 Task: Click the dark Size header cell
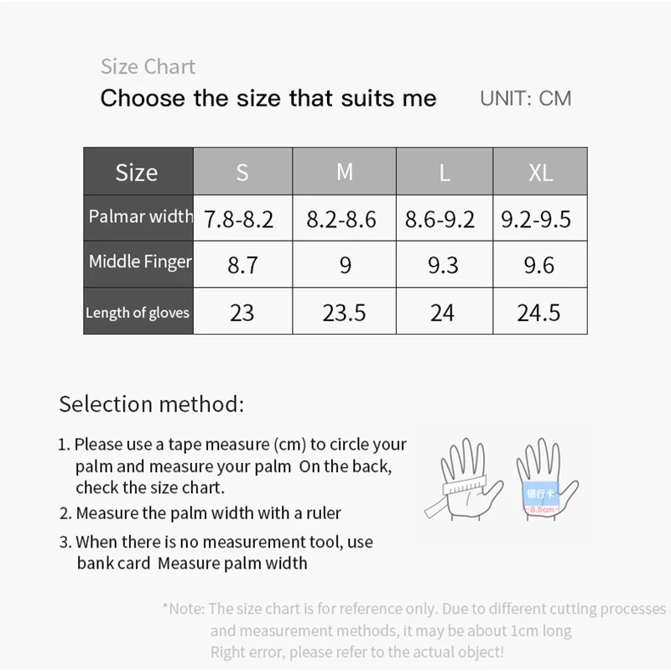click(x=138, y=172)
